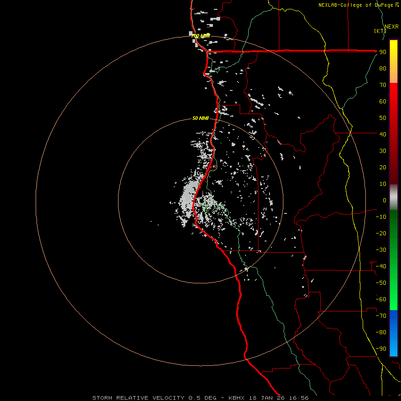Image resolution: width=401 pixels, height=401 pixels.
Task: Select the 90 value on velocity scale
Action: coord(383,52)
